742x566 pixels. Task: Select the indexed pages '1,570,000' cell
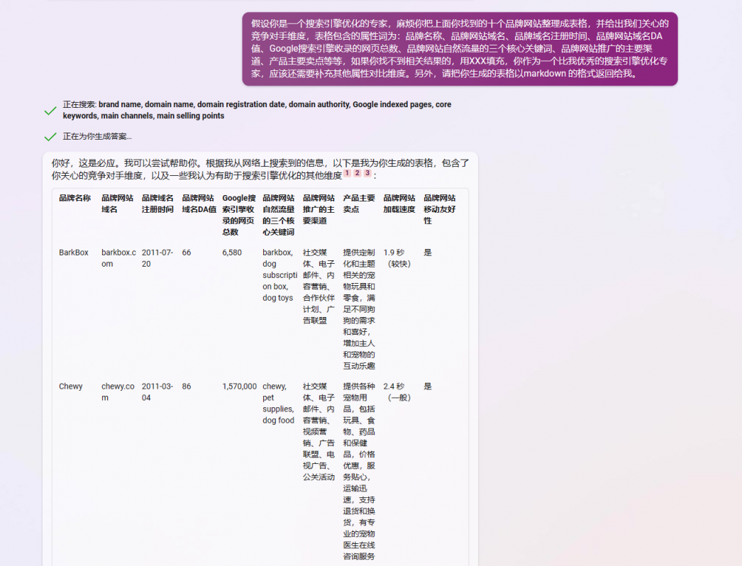click(x=240, y=387)
